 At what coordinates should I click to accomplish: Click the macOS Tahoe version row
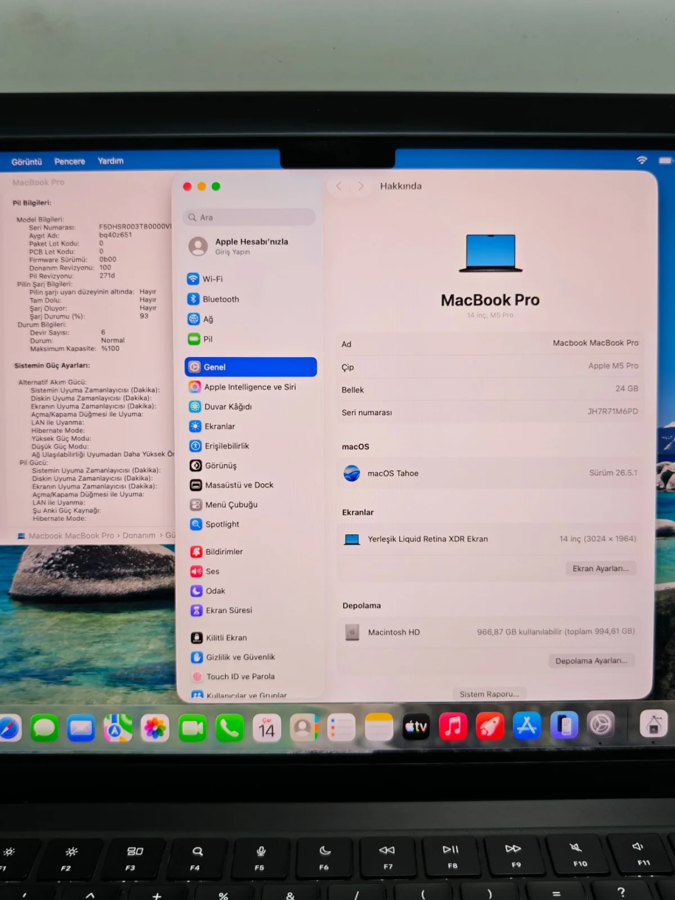490,473
